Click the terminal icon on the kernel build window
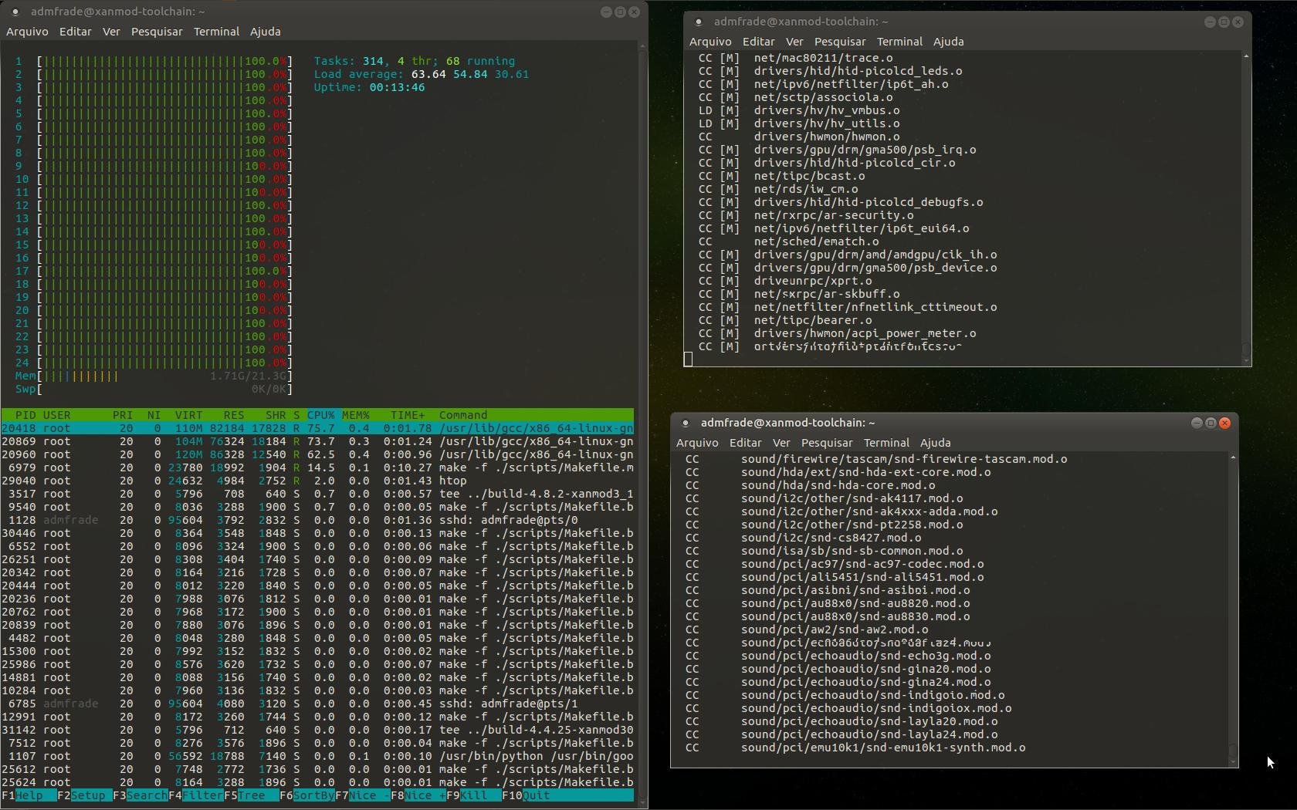The image size is (1297, 810). tap(699, 22)
